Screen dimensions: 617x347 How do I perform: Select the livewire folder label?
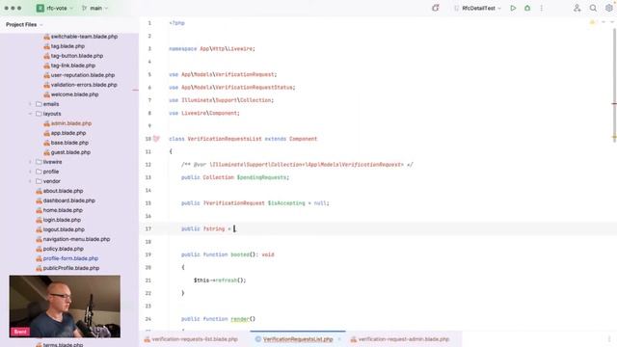(52, 162)
